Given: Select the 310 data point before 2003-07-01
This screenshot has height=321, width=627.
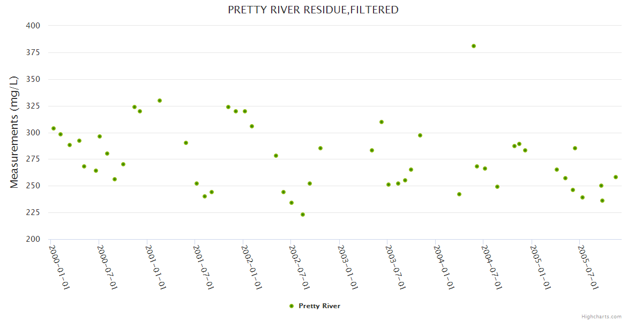Looking at the screenshot, I should [x=382, y=122].
